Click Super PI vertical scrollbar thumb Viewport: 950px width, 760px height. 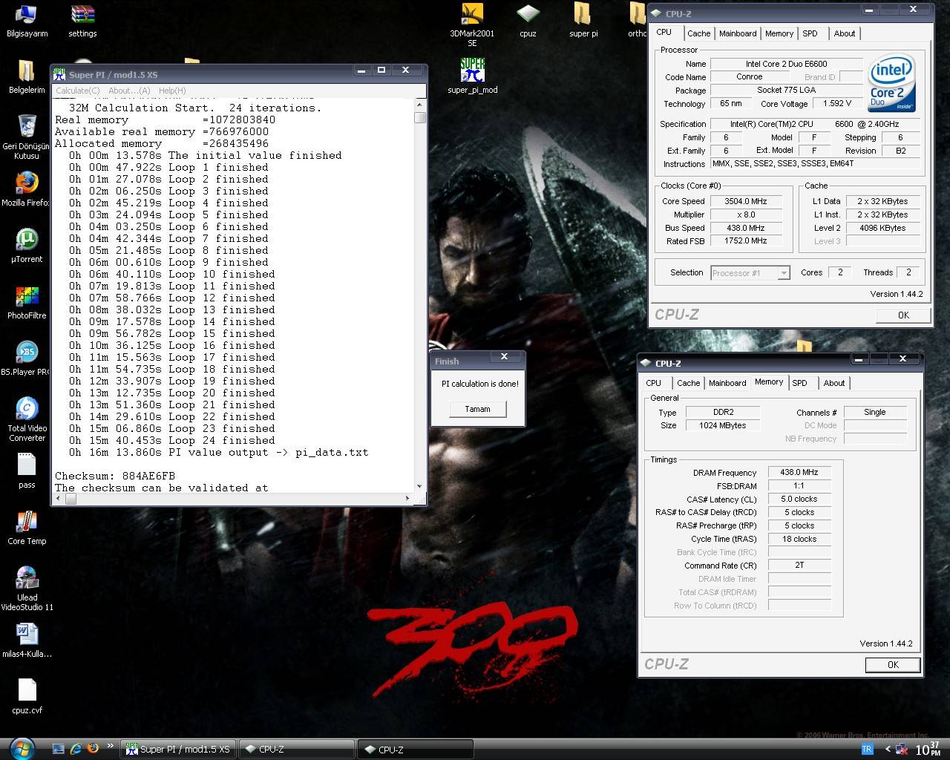point(420,118)
